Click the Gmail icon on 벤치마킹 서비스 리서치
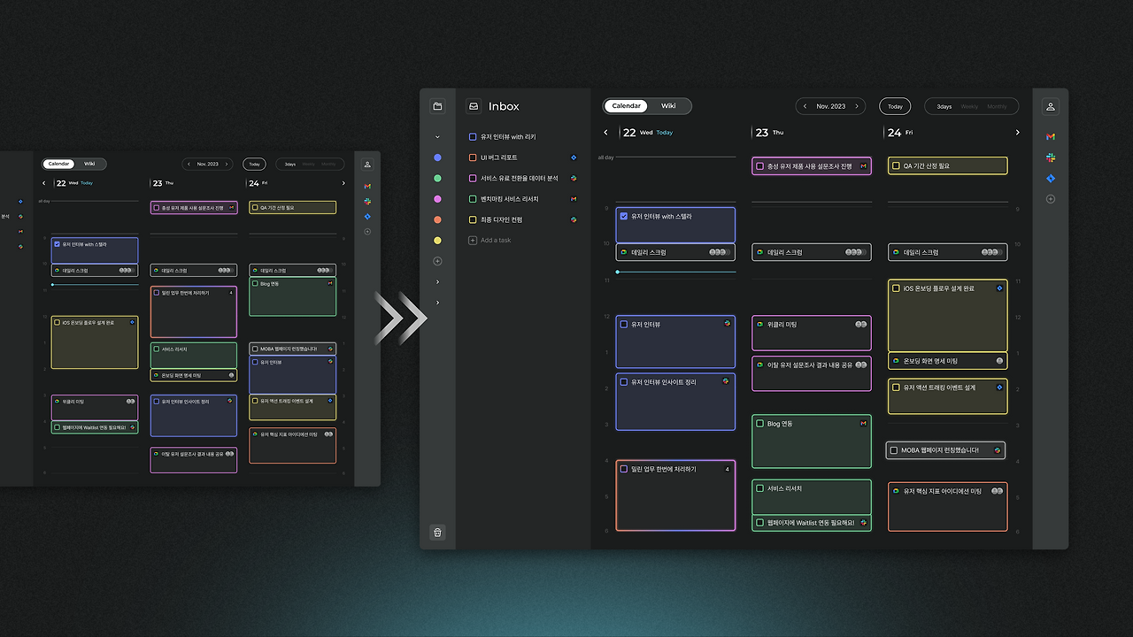 [574, 199]
